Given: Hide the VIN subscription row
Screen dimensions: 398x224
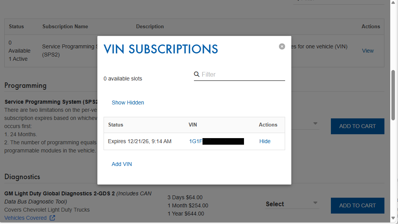Looking at the screenshot, I should (x=265, y=141).
